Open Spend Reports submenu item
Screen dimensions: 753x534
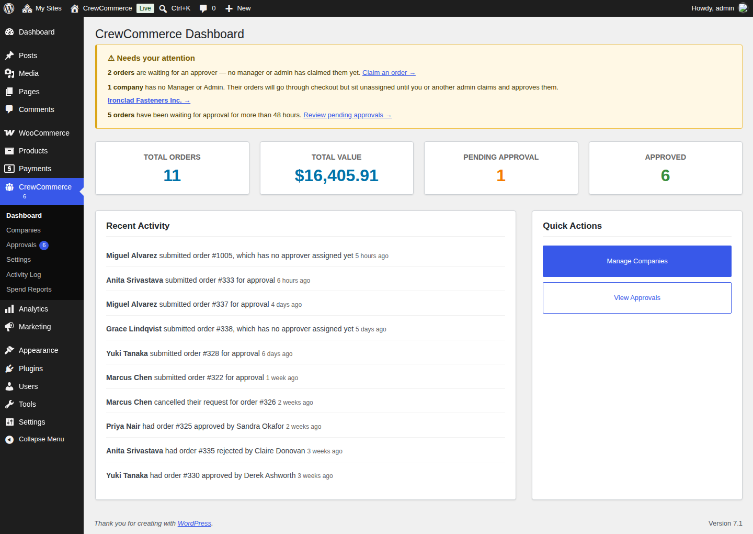point(29,290)
